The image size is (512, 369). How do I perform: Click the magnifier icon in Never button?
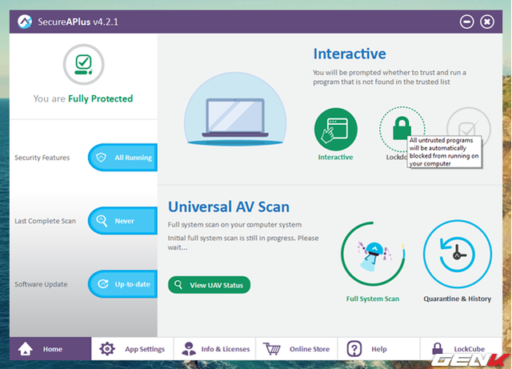(102, 221)
